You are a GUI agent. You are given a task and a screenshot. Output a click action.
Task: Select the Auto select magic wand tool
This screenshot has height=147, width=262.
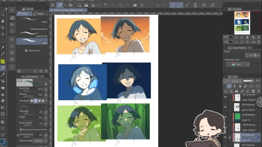point(3,47)
